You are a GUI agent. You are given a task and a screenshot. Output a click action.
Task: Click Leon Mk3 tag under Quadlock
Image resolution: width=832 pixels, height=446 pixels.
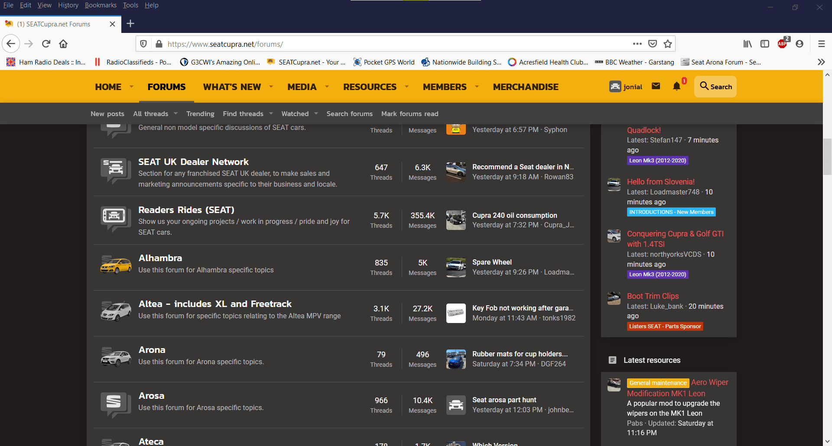[657, 161]
